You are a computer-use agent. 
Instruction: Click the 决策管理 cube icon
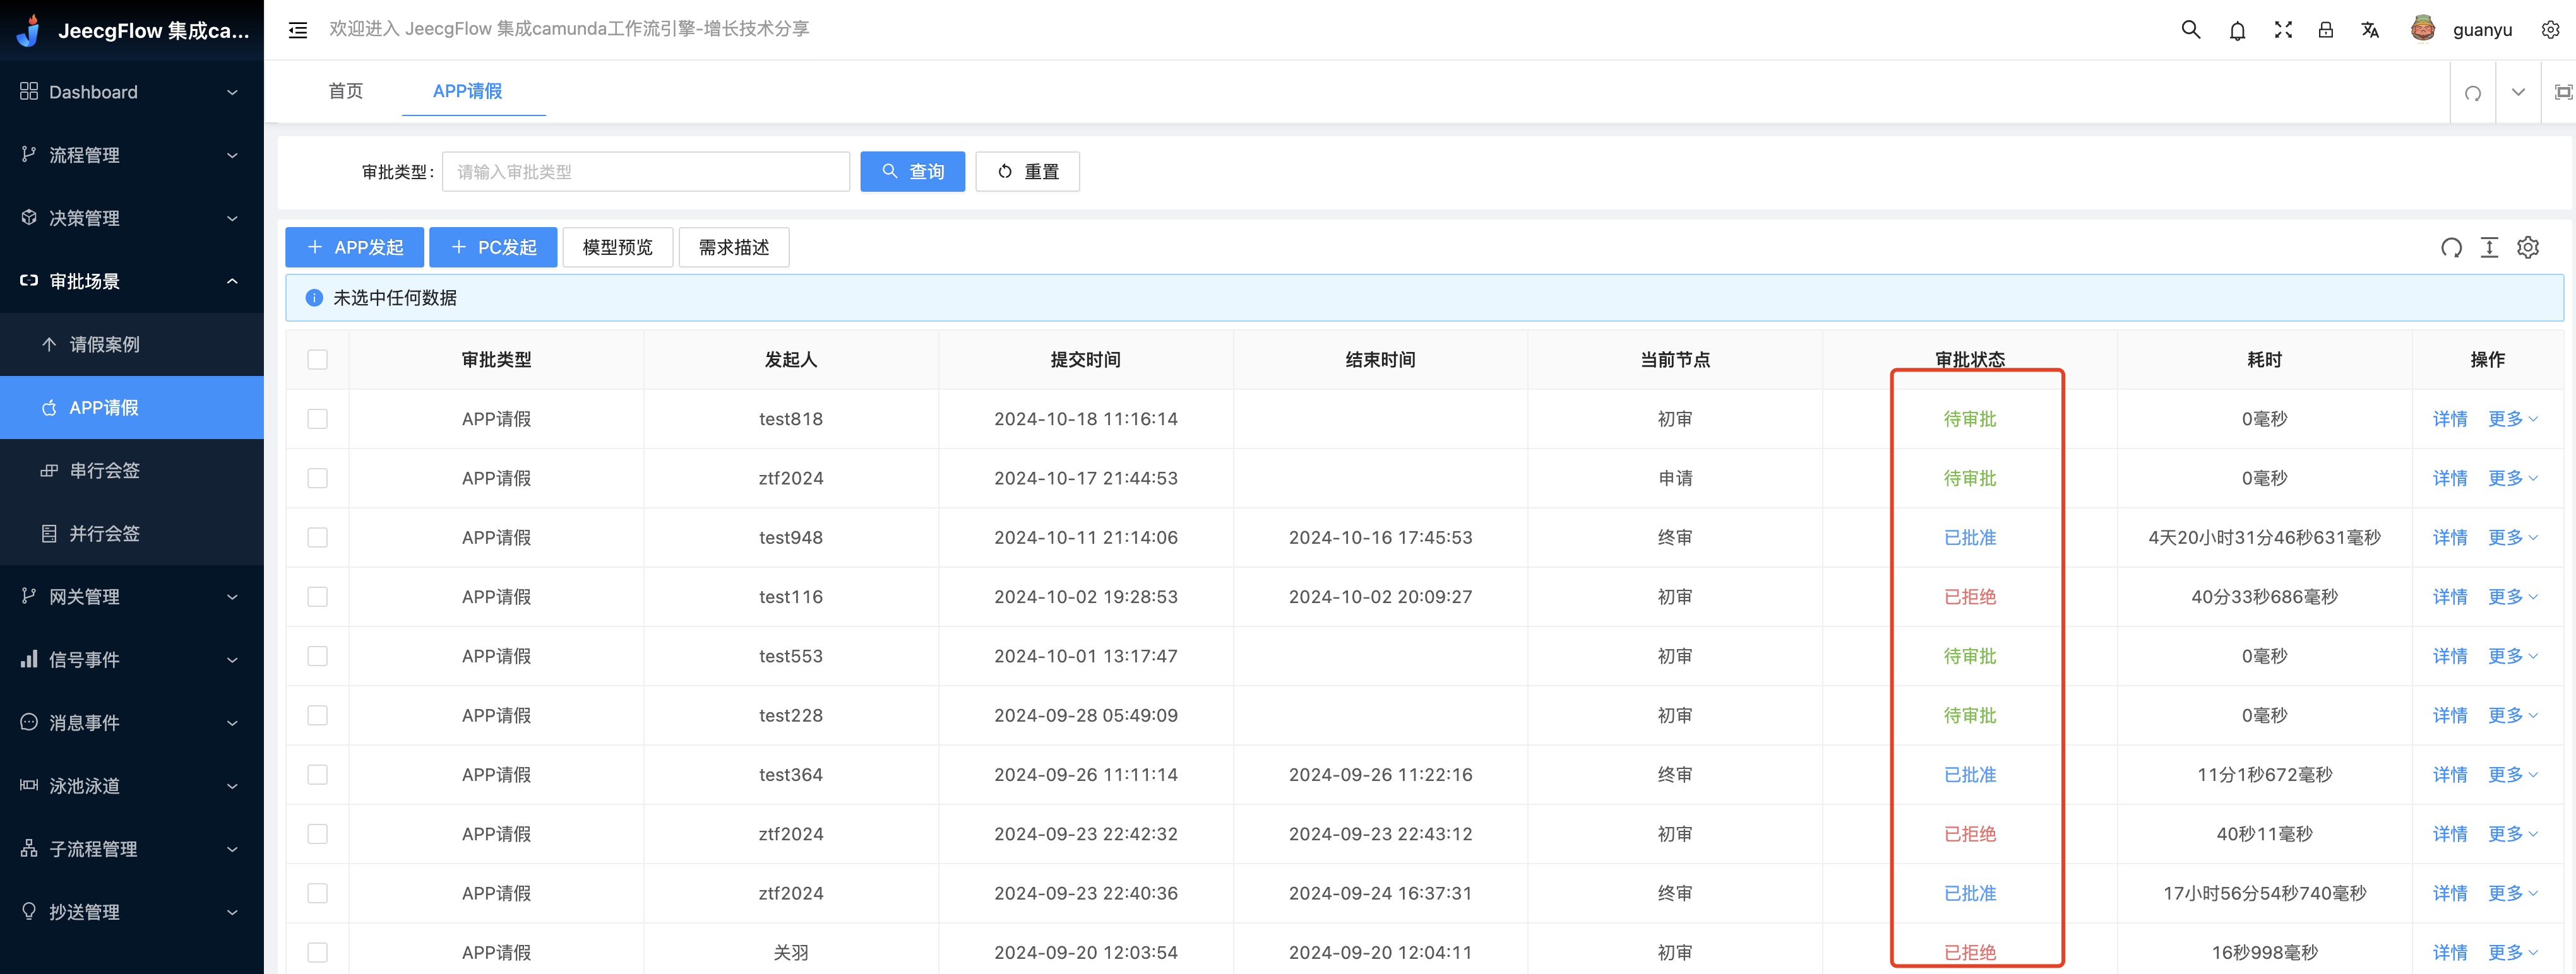click(x=29, y=217)
